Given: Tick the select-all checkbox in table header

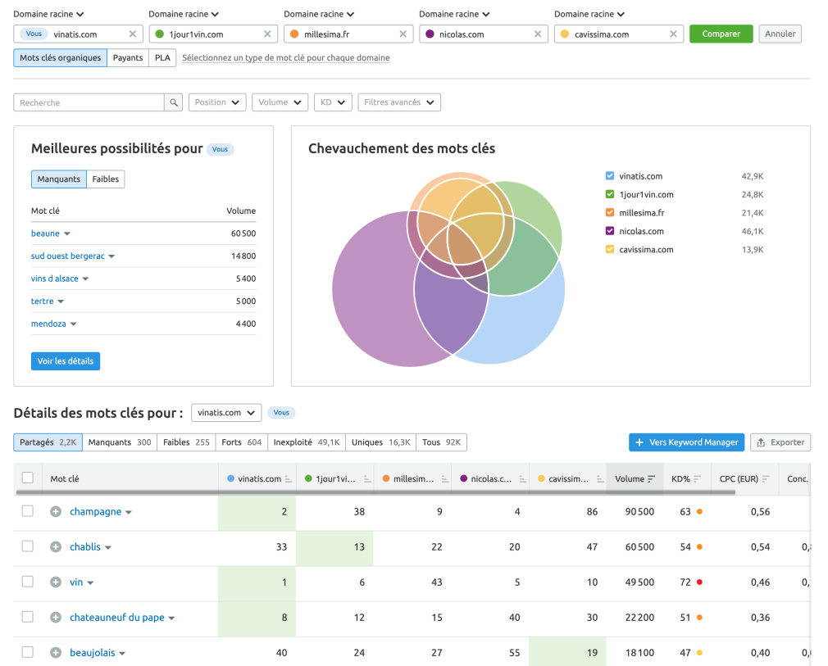Looking at the screenshot, I should point(27,478).
